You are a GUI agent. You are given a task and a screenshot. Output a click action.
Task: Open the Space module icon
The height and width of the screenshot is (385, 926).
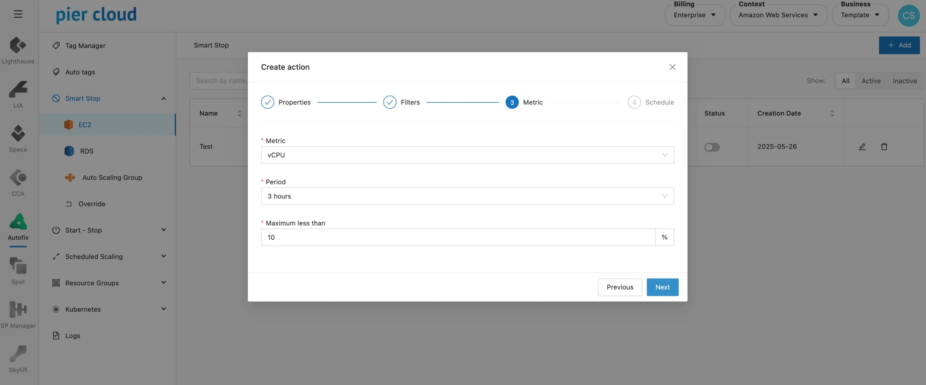coord(18,134)
